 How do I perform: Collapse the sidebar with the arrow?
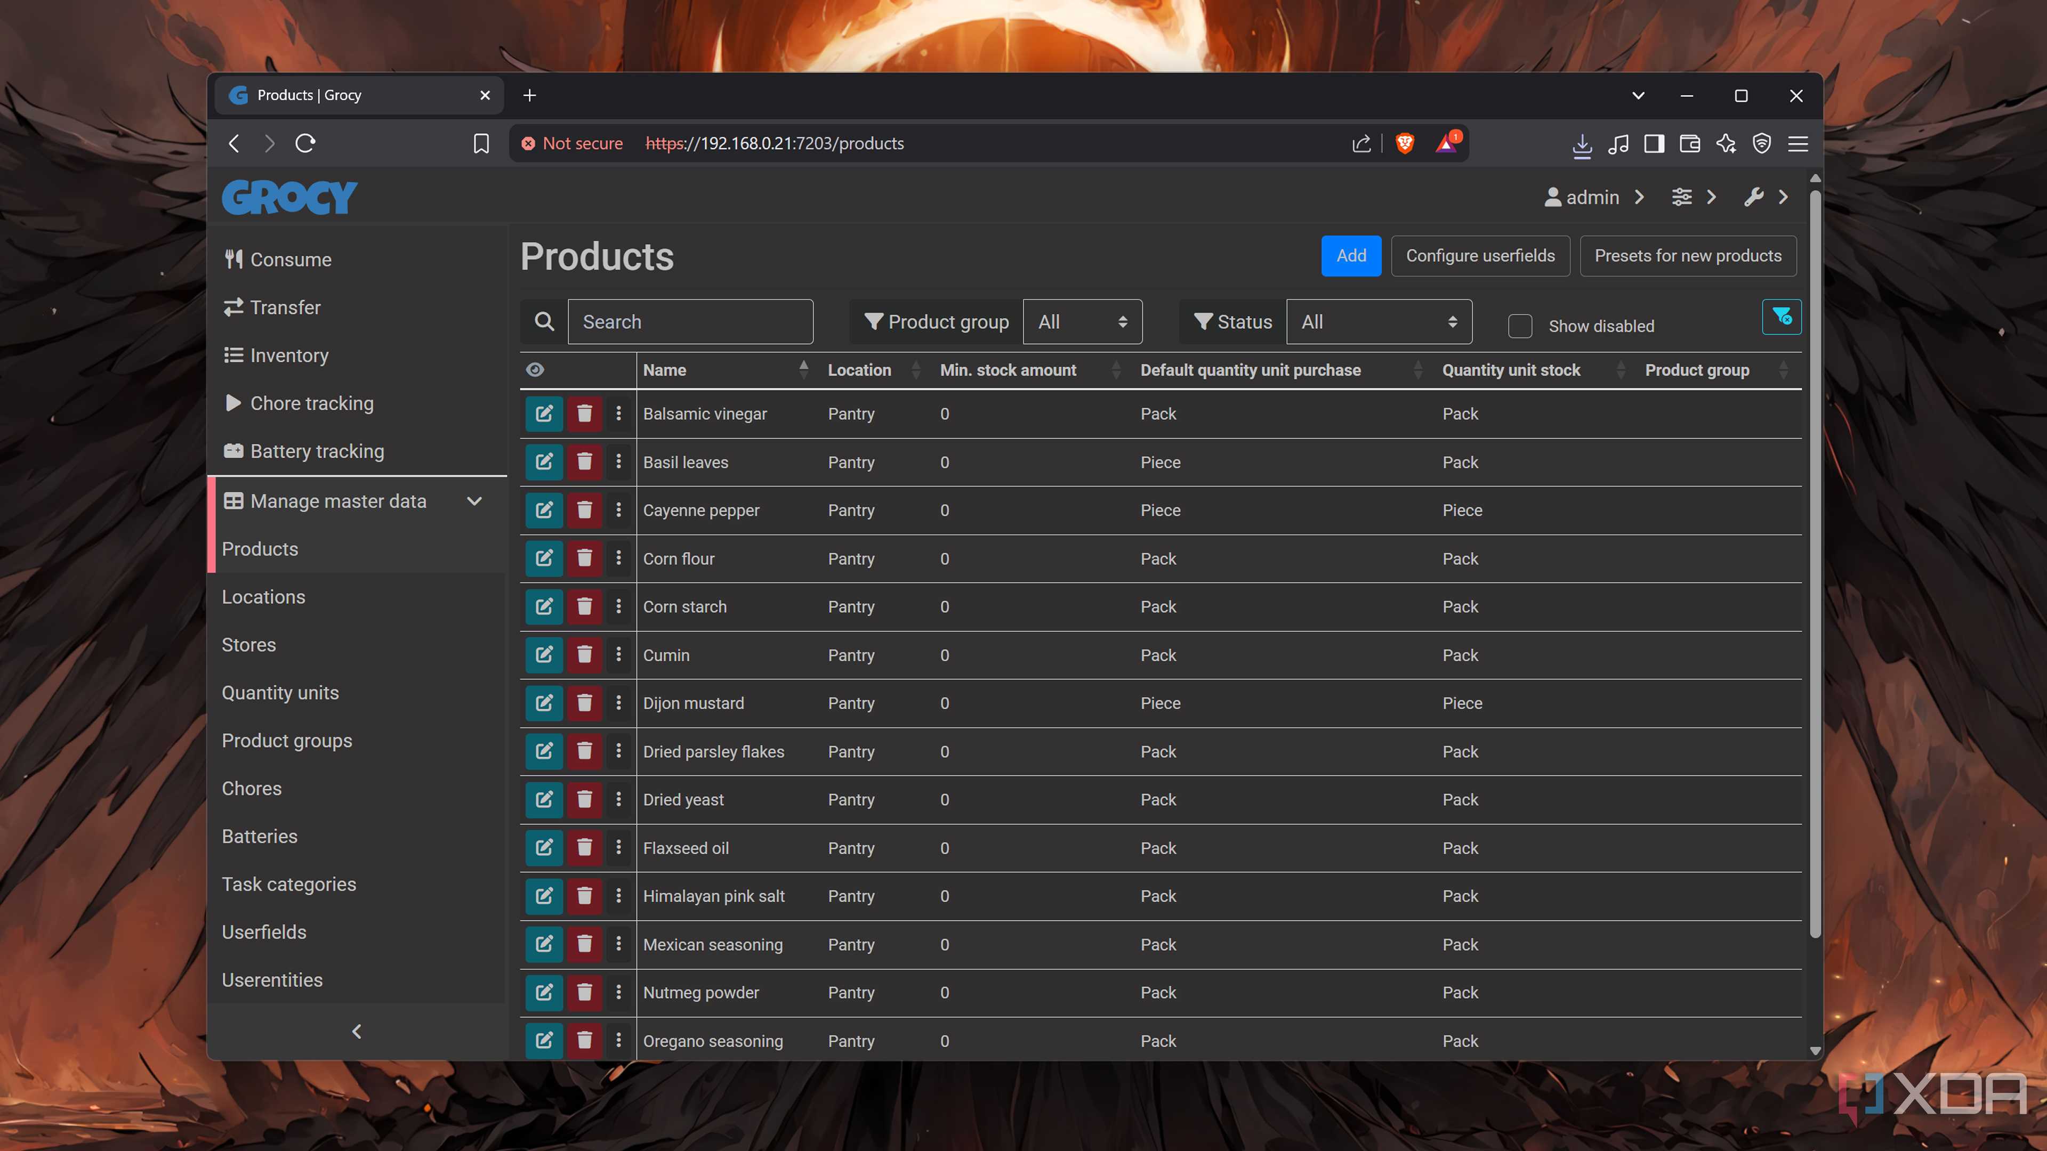pos(357,1031)
